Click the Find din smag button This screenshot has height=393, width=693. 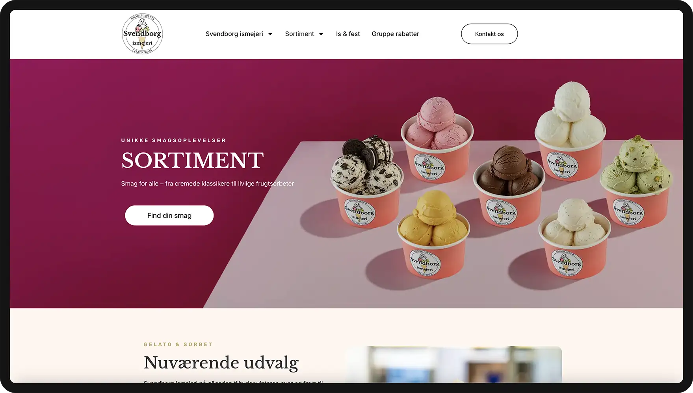pyautogui.click(x=169, y=215)
